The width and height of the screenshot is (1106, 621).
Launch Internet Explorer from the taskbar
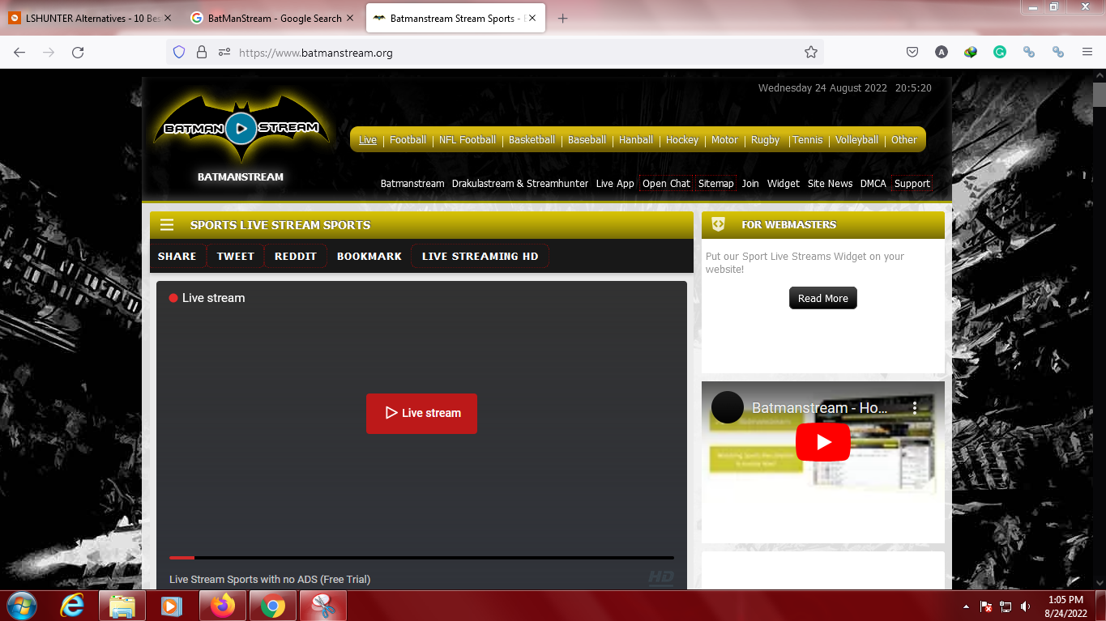72,606
